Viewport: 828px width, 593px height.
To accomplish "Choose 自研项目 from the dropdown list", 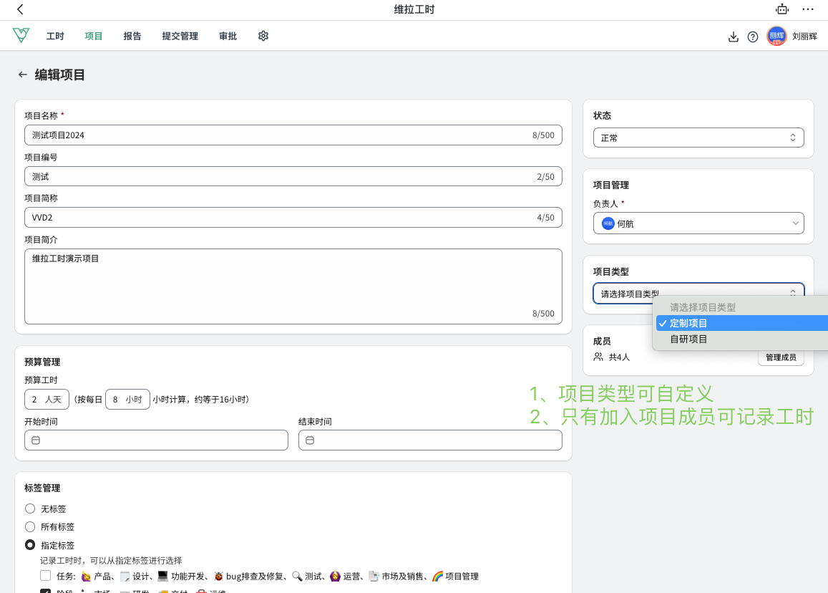I will 688,339.
